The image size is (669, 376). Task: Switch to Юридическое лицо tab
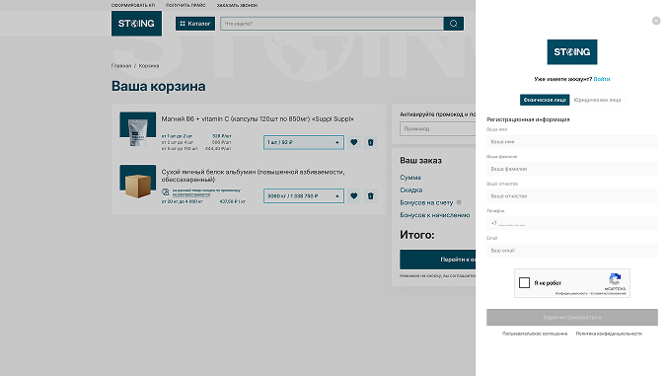tap(597, 100)
